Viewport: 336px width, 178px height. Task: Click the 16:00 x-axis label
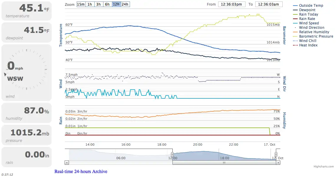pos(126,145)
